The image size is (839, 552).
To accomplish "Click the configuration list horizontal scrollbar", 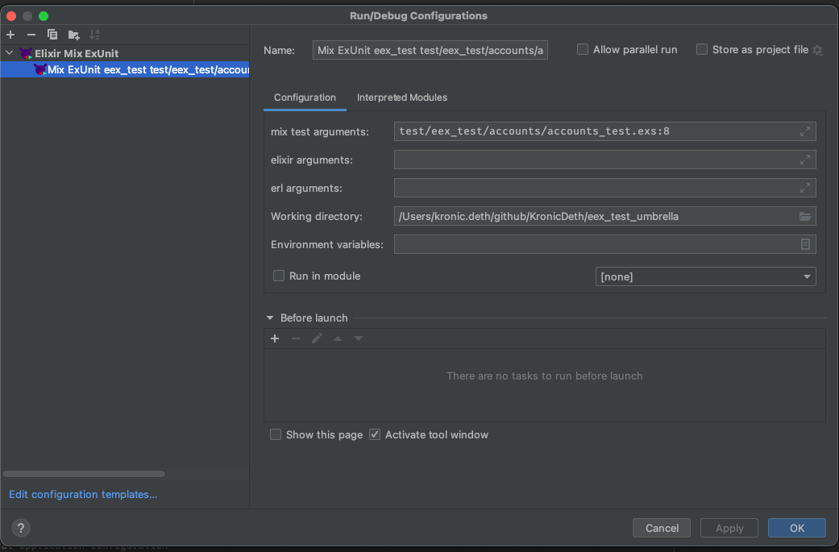I will click(x=84, y=474).
